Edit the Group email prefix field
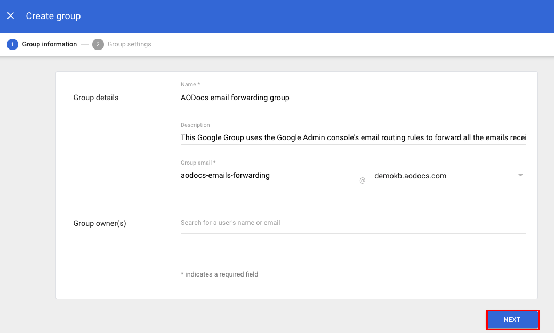The height and width of the screenshot is (333, 554). [x=267, y=175]
